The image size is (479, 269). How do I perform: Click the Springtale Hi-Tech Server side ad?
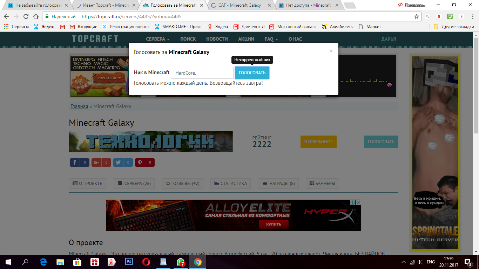[435, 153]
